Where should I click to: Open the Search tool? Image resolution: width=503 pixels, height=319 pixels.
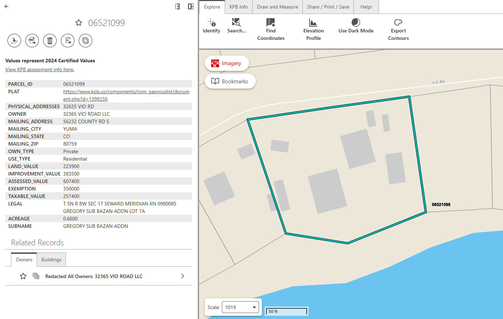237,26
